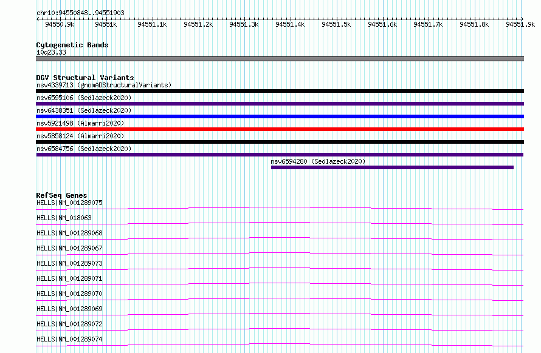This screenshot has height=353, width=541.
Task: Click the 94551.5k ruler tick label
Action: tap(336, 24)
